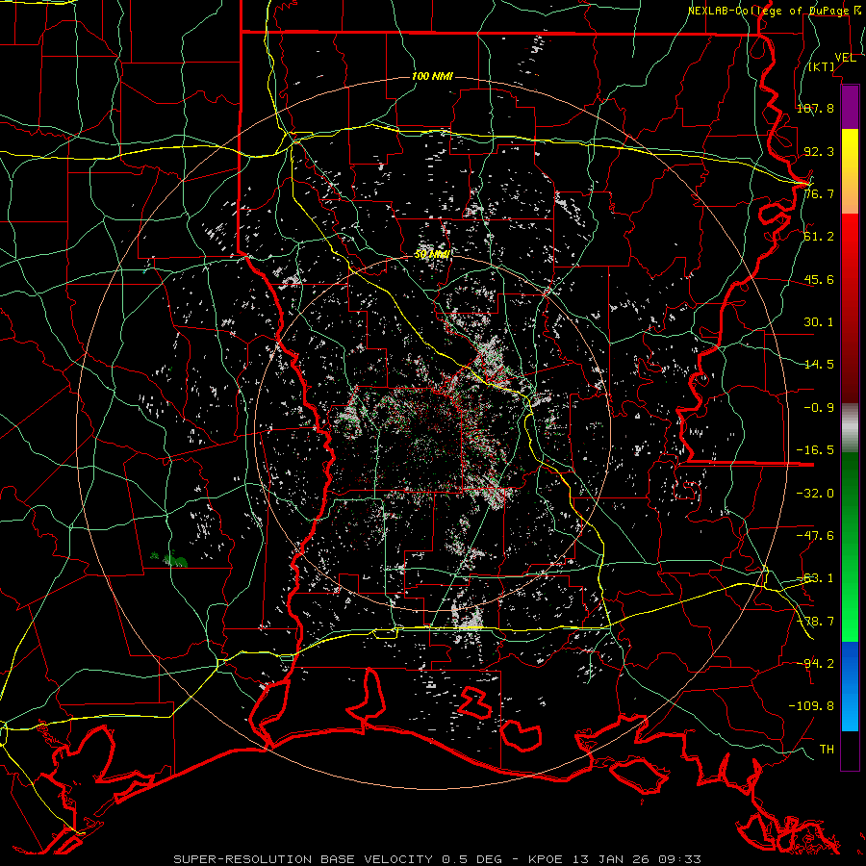
Task: Select the -16.5 scale value
Action: (x=815, y=450)
